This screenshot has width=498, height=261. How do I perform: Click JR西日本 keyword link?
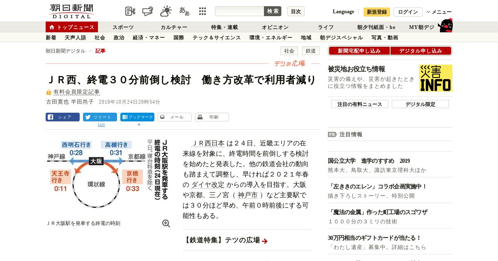[208, 143]
